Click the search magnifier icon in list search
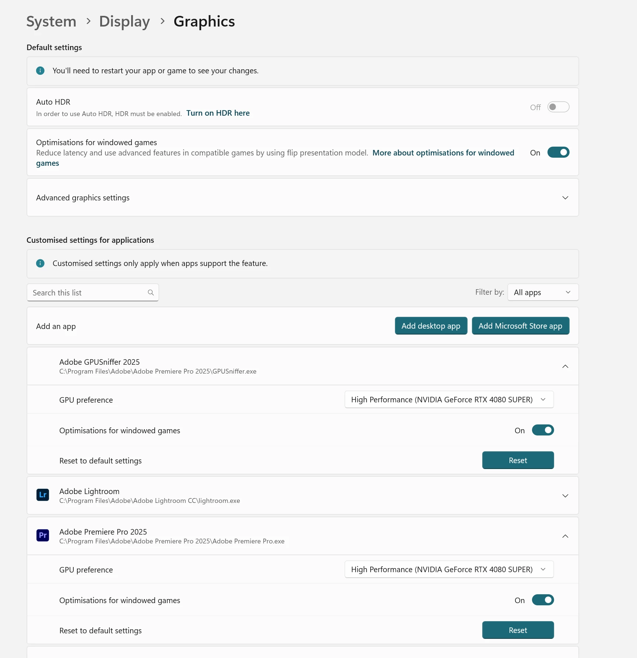637x658 pixels. coord(151,293)
